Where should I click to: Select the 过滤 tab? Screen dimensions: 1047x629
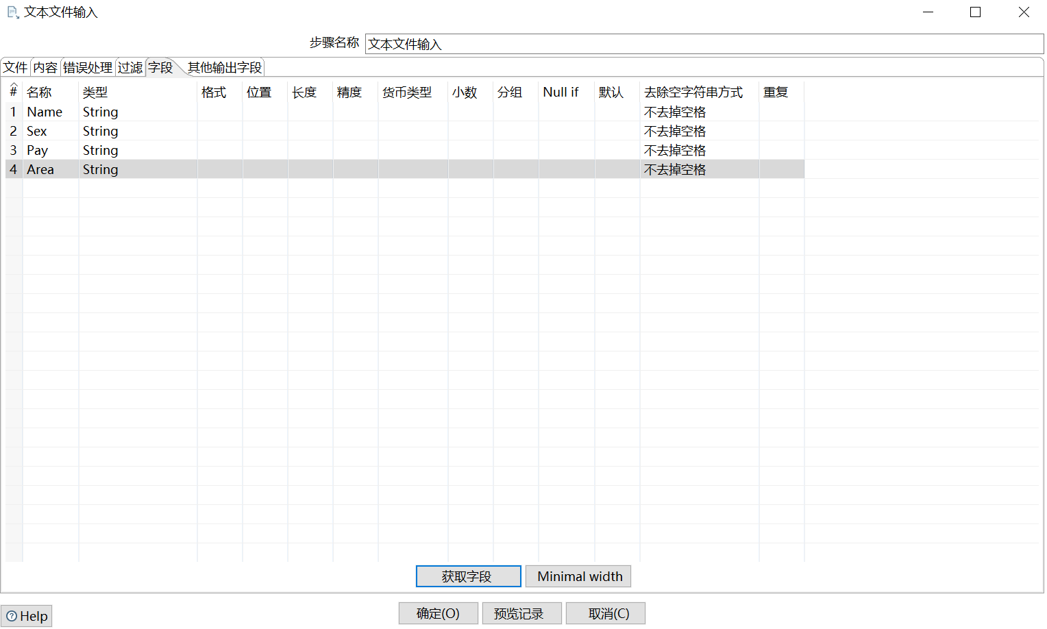click(x=130, y=67)
